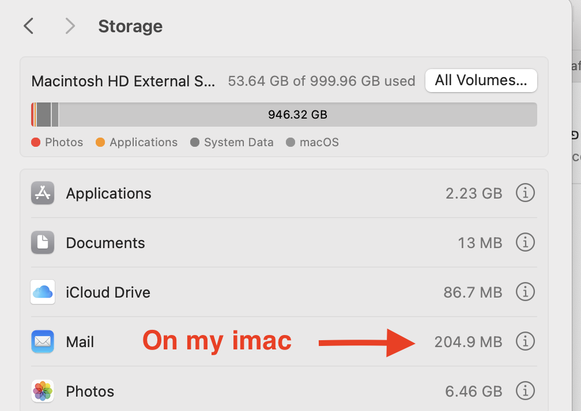Click the iCloud Drive cloud icon
581x411 pixels.
[x=43, y=292]
